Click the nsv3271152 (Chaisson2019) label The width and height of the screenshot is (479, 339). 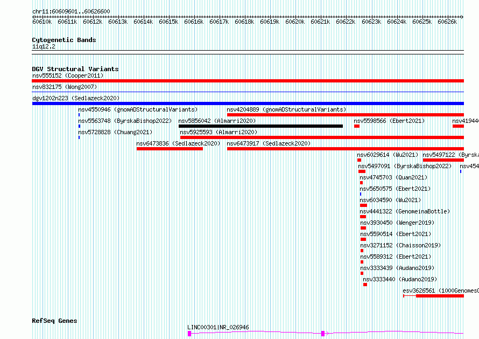400,245
